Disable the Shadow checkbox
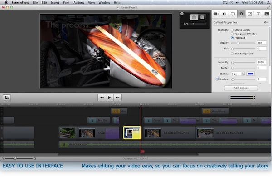Viewport: 272px width, 177px height. pyautogui.click(x=217, y=79)
